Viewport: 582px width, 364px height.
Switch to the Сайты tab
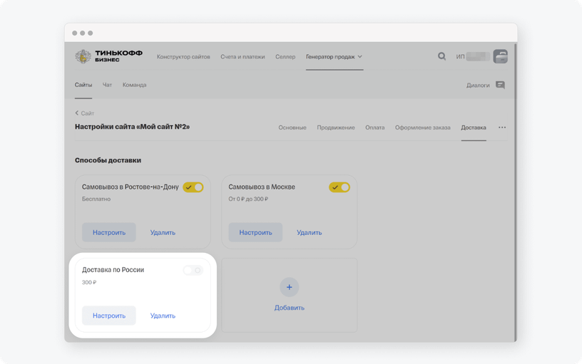[x=83, y=85]
